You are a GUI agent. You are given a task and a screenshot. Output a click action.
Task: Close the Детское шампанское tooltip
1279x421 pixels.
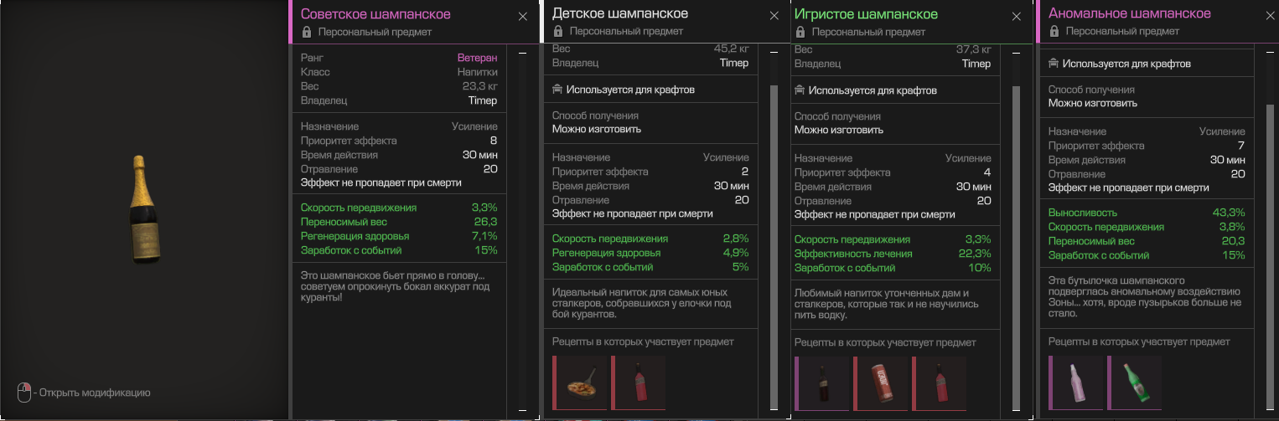click(x=774, y=16)
